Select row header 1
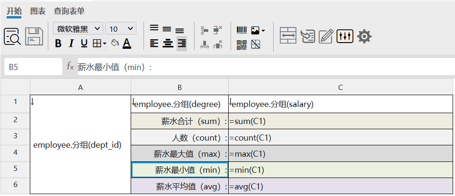This screenshot has width=455, height=196. 15,104
